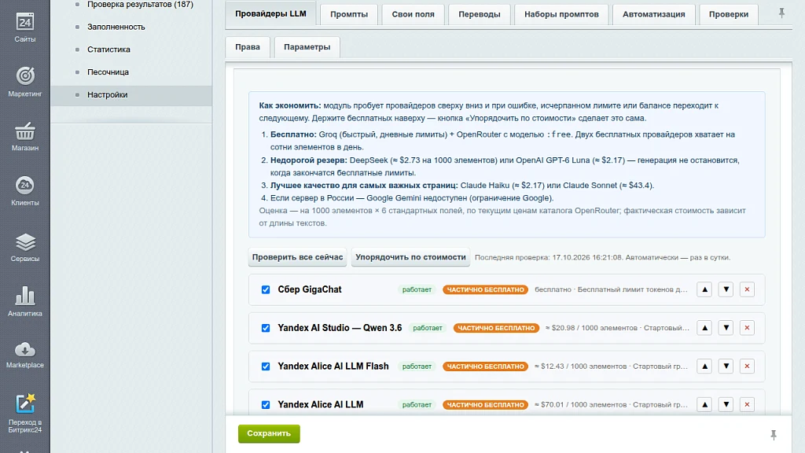Remove Yandex Alice AI LLM Flash provider
This screenshot has height=453, width=805.
pyautogui.click(x=747, y=366)
